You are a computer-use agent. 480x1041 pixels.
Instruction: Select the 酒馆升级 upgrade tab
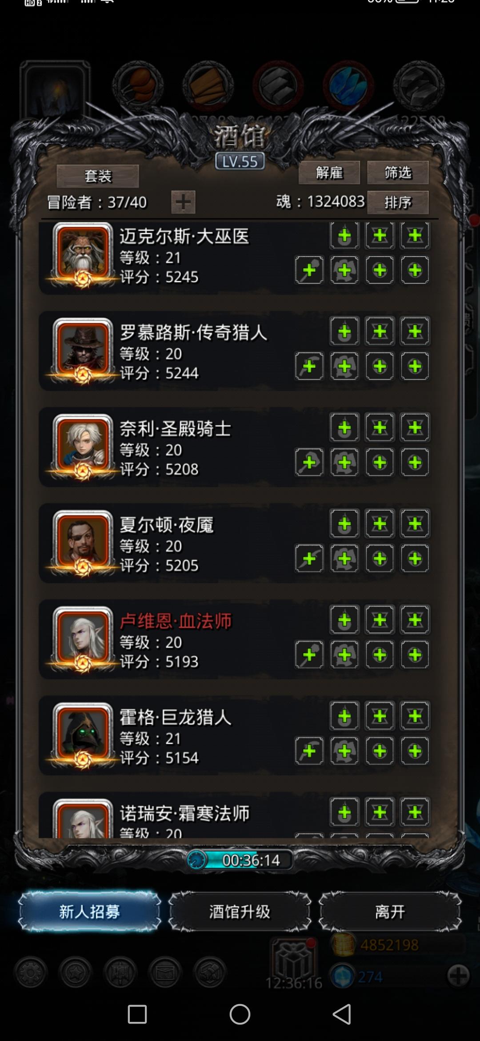[x=240, y=912]
